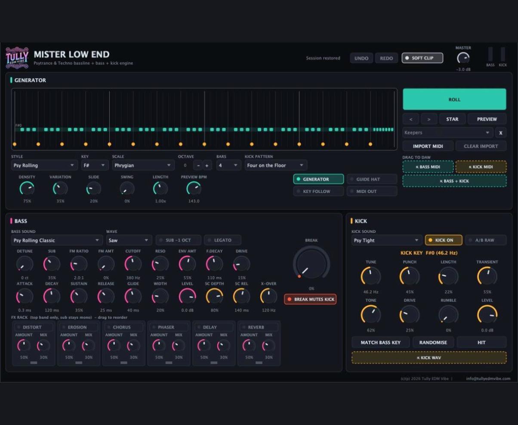Click the Import MIDI button

(x=428, y=146)
